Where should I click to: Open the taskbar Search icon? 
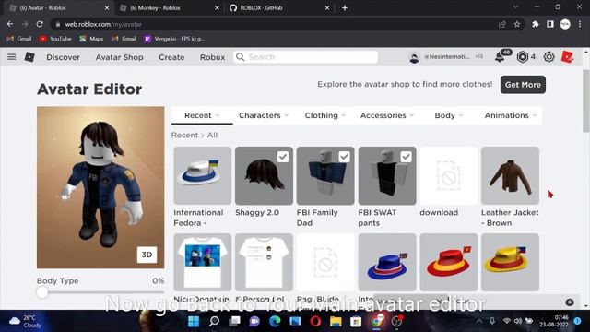tap(214, 321)
